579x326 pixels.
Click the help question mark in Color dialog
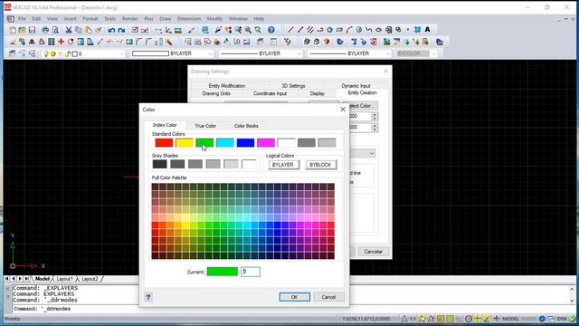[148, 297]
